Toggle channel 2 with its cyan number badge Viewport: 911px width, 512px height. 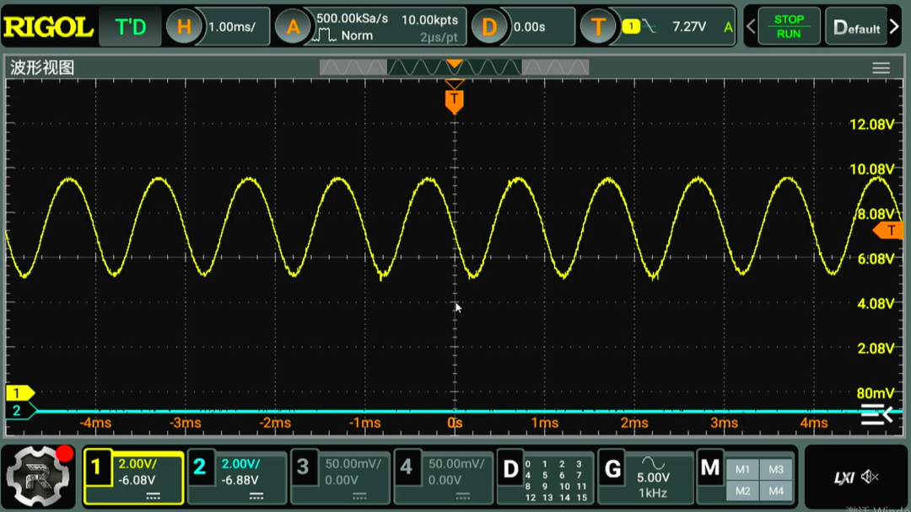(x=200, y=467)
